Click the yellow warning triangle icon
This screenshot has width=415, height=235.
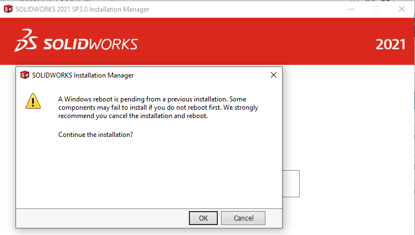[34, 100]
